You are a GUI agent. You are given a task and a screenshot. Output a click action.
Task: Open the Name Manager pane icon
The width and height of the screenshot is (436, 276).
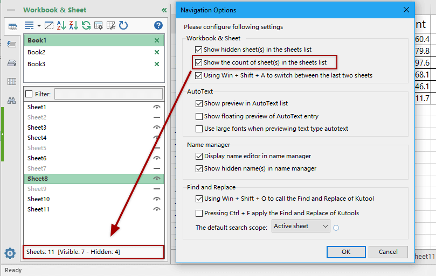(x=12, y=63)
